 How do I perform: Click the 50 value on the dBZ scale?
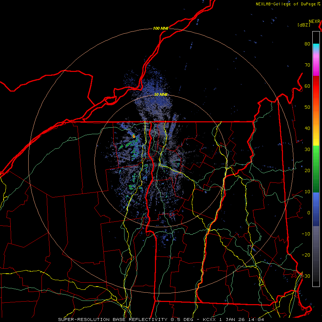click(307, 107)
